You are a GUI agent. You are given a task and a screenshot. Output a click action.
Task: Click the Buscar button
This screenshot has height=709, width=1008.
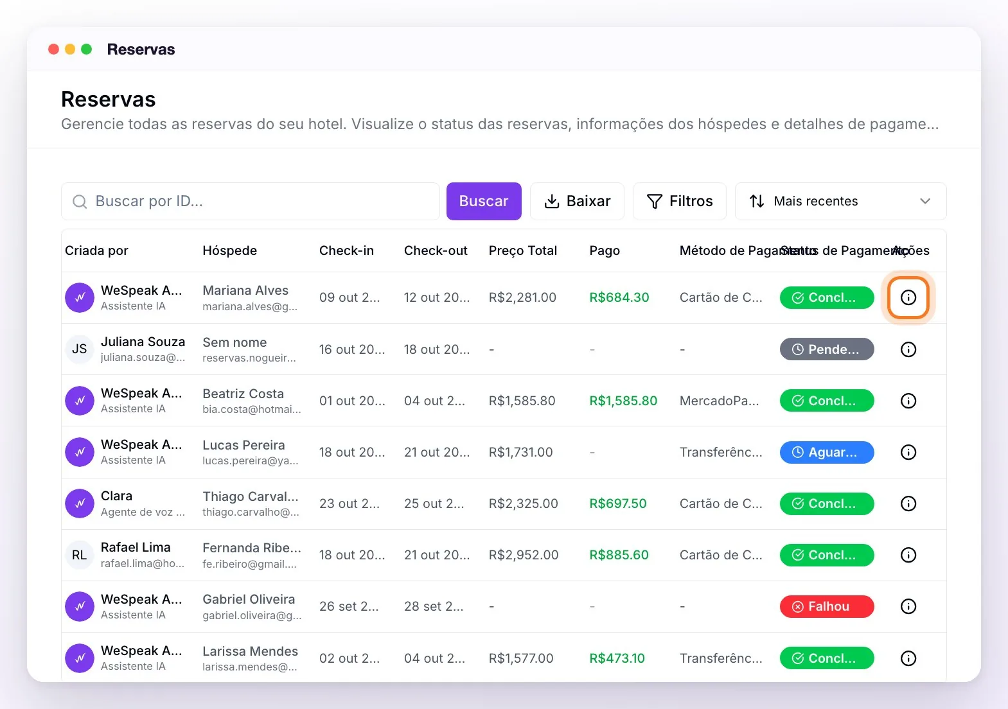point(484,201)
